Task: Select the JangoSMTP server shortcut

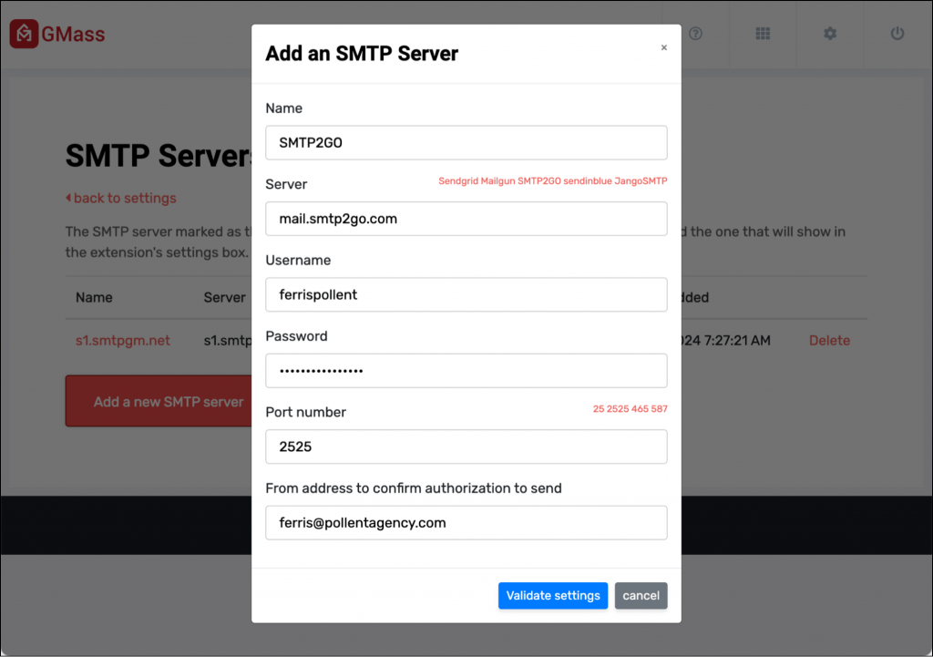Action: tap(641, 181)
